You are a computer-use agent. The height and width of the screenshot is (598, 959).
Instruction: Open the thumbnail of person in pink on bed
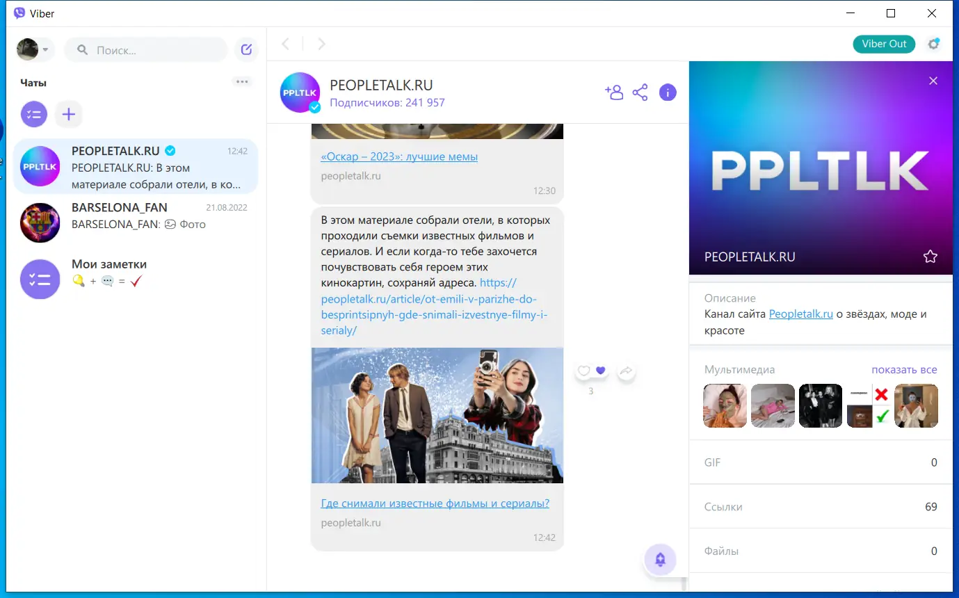click(x=773, y=405)
